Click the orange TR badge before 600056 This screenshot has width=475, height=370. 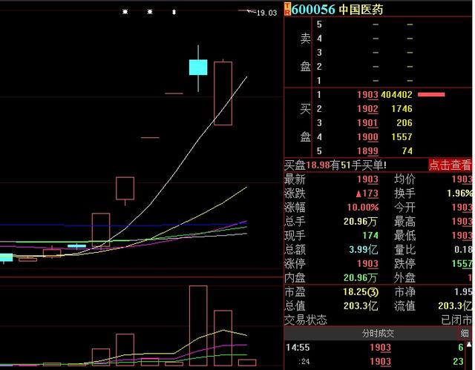(287, 10)
